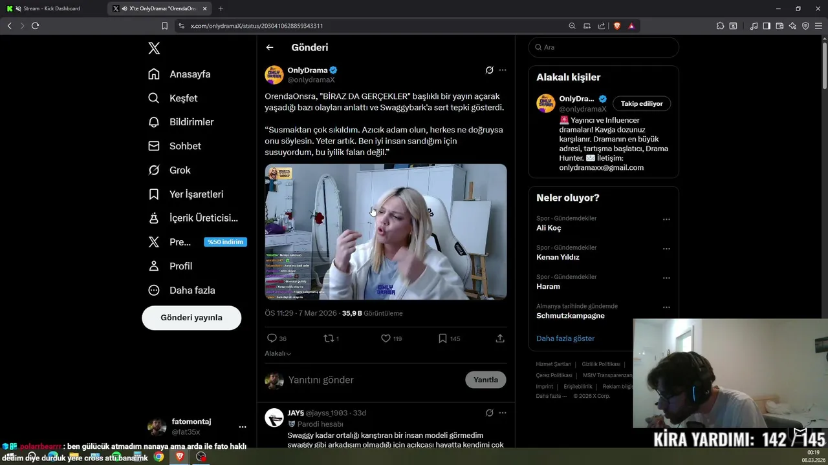This screenshot has width=828, height=465.
Task: Click the Yanıtını gönder reply field
Action: click(x=374, y=380)
